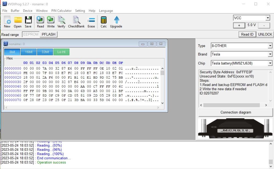
Task: Click the hex viewer vertical scrollbar up arrow
Action: click(162, 68)
